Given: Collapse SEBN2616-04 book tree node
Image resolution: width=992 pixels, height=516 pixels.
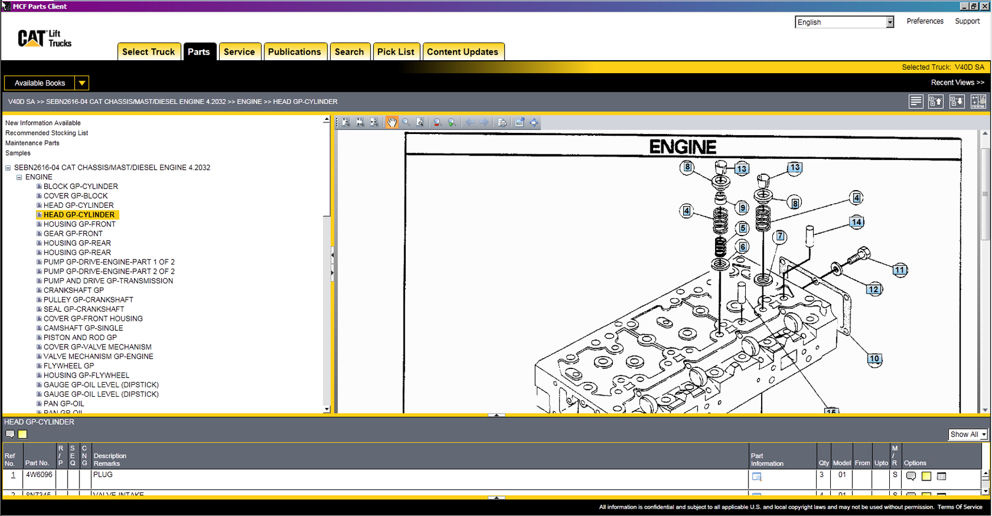Looking at the screenshot, I should click(x=8, y=168).
